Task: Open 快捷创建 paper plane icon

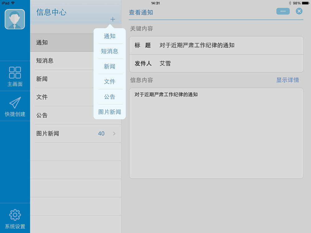Action: coord(15,103)
